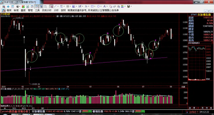
Task: Open the 權 dropdown in toolbar
Action: pyautogui.click(x=18, y=7)
